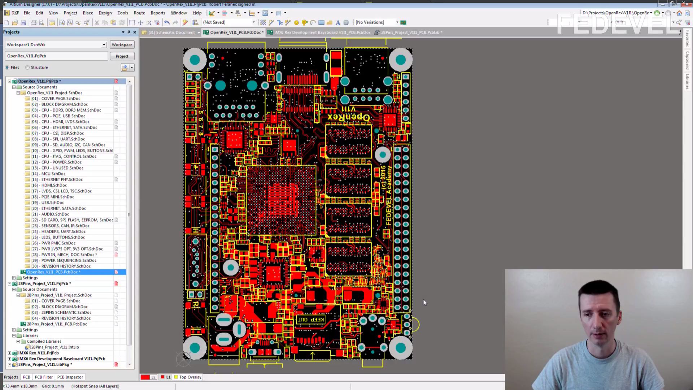The width and height of the screenshot is (693, 390).
Task: Open the No Variations dropdown
Action: click(397, 22)
